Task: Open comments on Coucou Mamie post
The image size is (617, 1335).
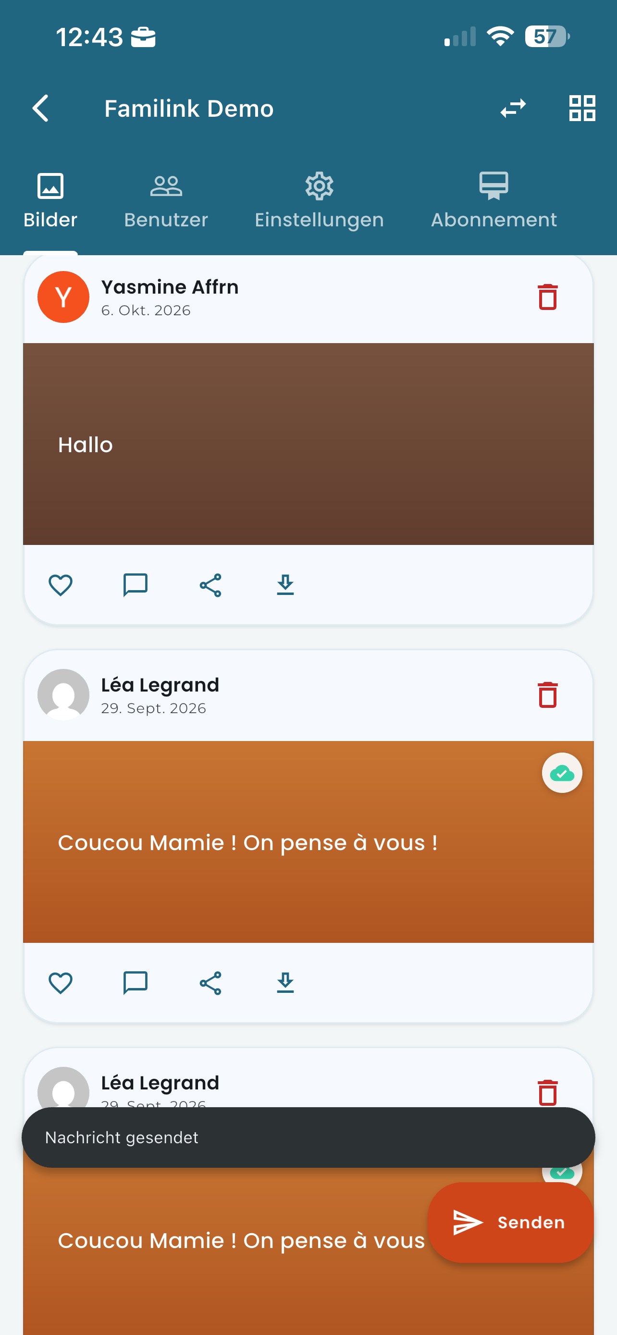Action: tap(135, 983)
